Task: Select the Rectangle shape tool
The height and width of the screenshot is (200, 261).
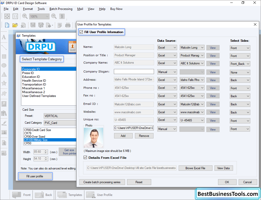Action: (x=4, y=56)
